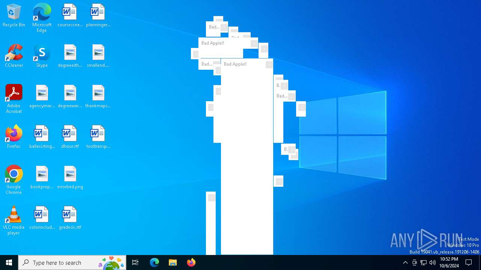Select the dhour.rtf document
Screen dimensions: 481x270
click(70, 137)
